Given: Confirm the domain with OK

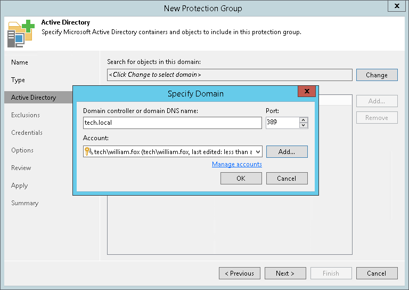Looking at the screenshot, I should 241,179.
